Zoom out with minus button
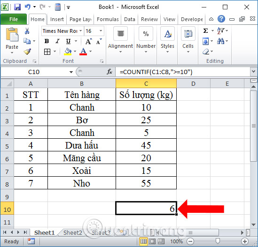258x247 pixels. tap(190, 241)
